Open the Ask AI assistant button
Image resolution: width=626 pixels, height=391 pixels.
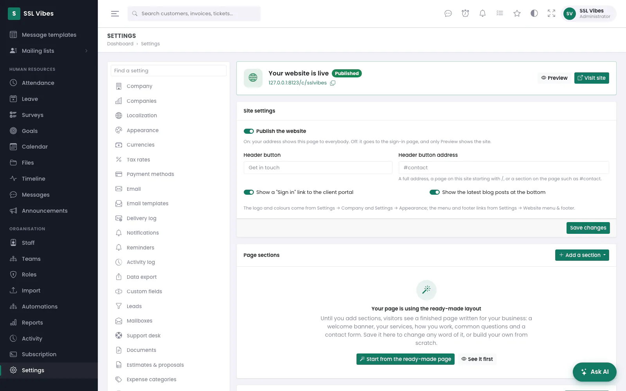point(595,372)
